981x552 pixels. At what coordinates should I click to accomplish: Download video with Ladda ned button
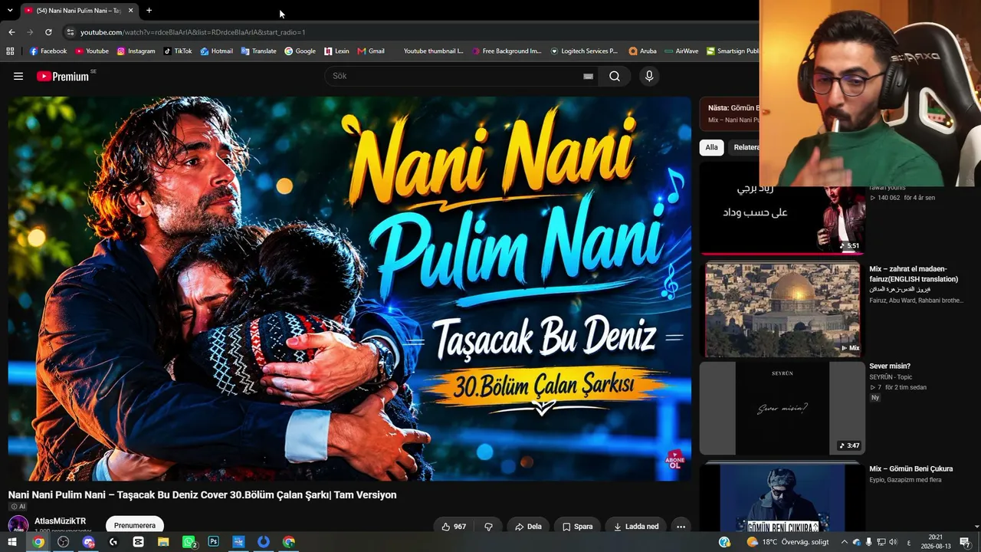[x=636, y=527]
